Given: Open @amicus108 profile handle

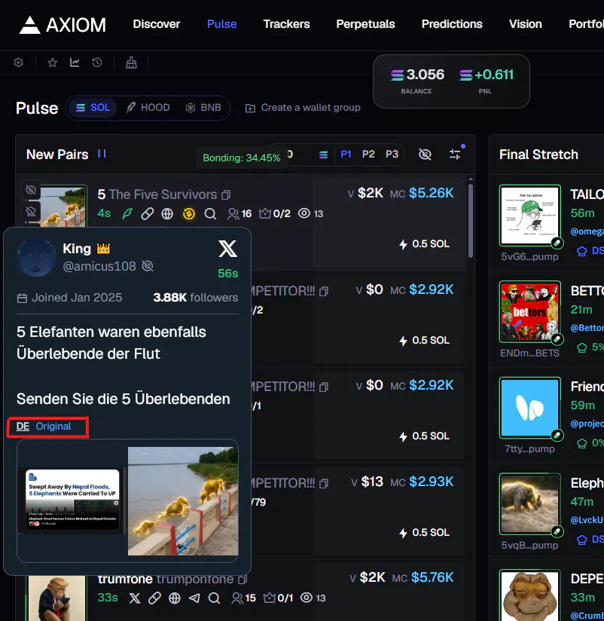Looking at the screenshot, I should click(x=99, y=266).
